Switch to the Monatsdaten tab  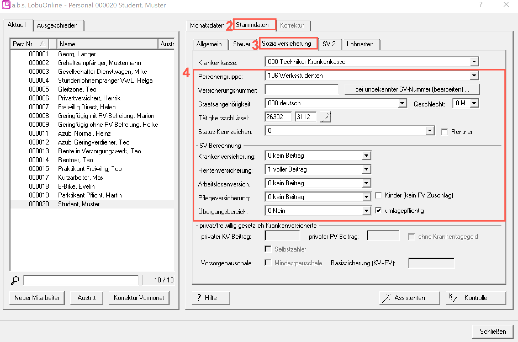(x=207, y=25)
